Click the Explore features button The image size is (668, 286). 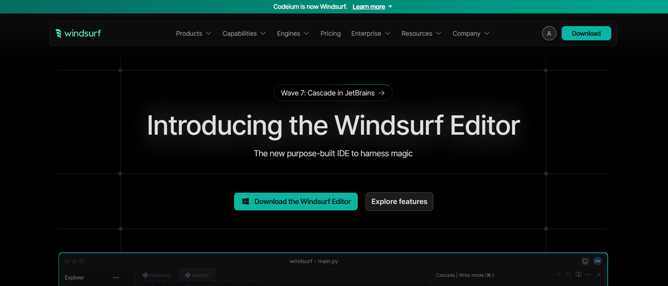point(399,202)
